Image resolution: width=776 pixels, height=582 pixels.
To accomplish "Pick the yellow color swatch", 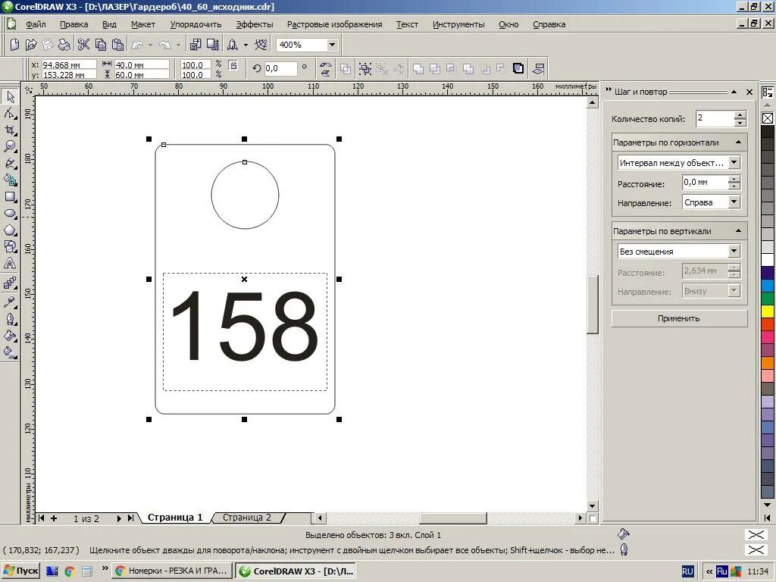I will (x=768, y=311).
